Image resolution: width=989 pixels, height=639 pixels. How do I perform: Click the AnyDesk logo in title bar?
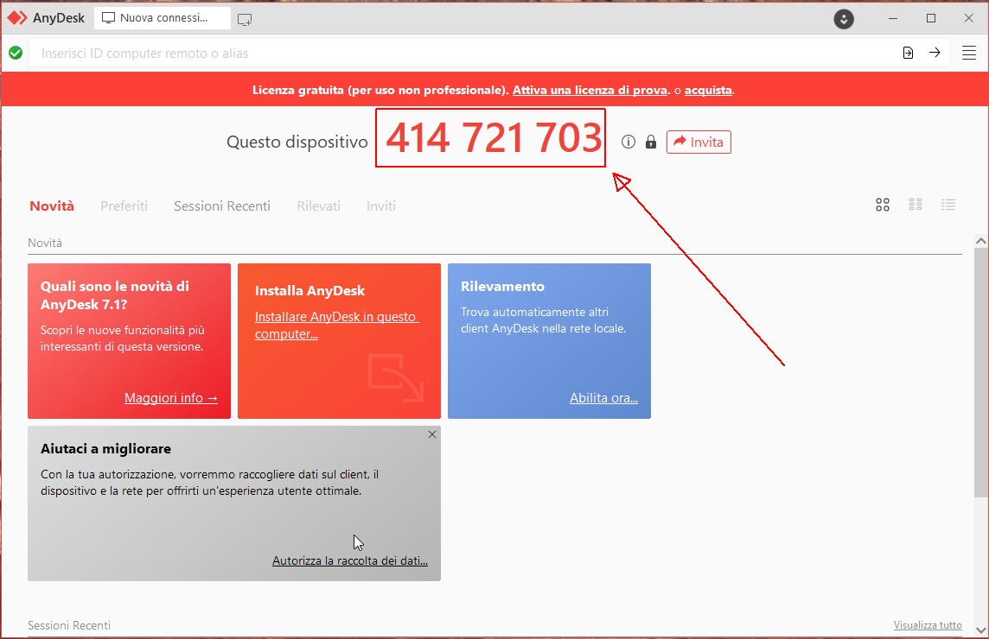click(x=17, y=17)
